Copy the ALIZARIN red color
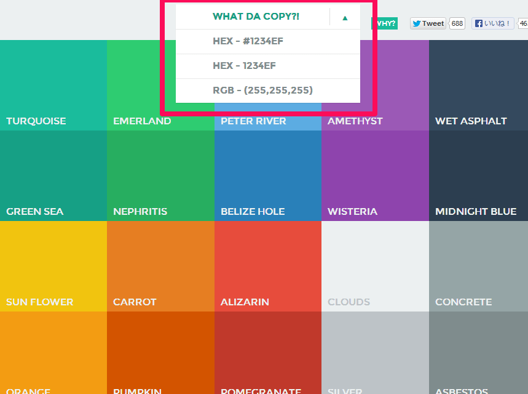This screenshot has height=394, width=528. 268,265
